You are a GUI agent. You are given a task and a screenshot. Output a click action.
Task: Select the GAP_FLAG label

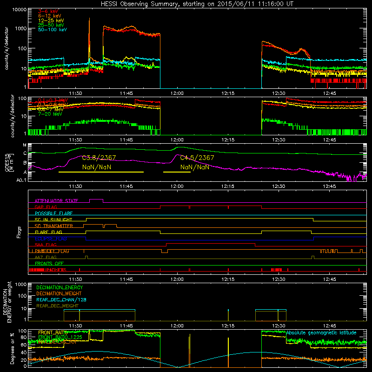(x=46, y=207)
